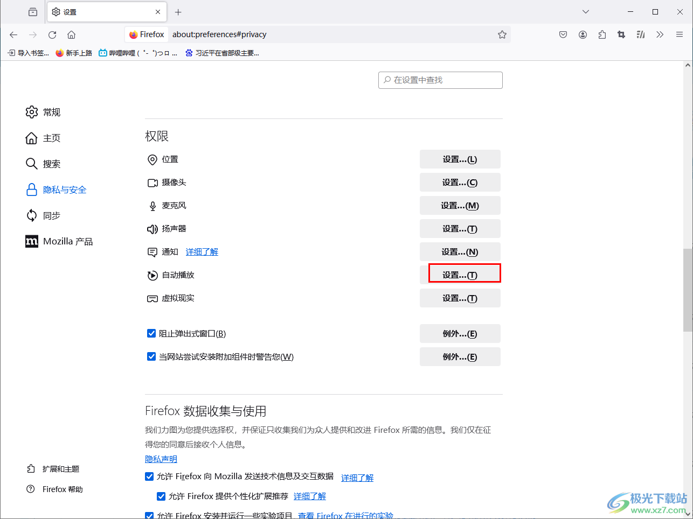Click the 自动播放 play icon
The width and height of the screenshot is (693, 519).
(x=153, y=276)
